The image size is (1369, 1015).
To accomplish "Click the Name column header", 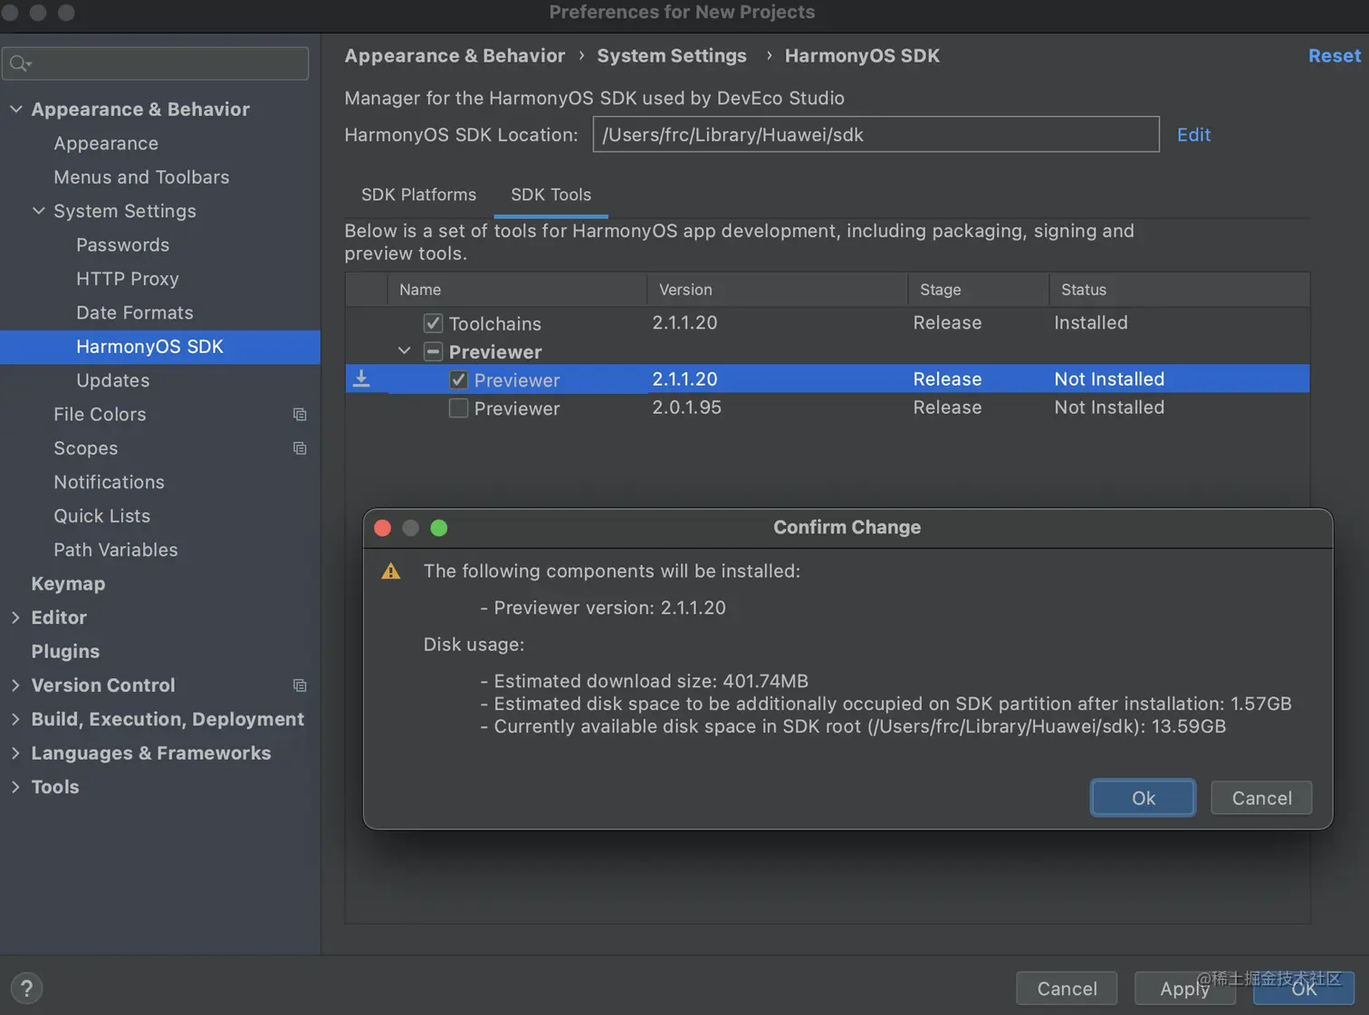I will (517, 290).
